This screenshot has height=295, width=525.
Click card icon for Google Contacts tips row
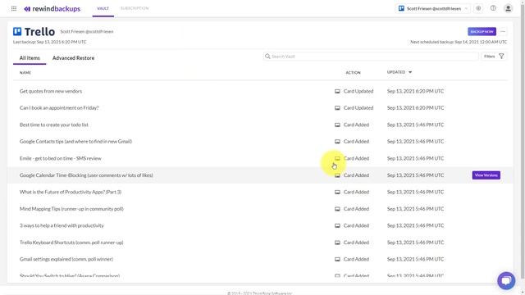337,142
